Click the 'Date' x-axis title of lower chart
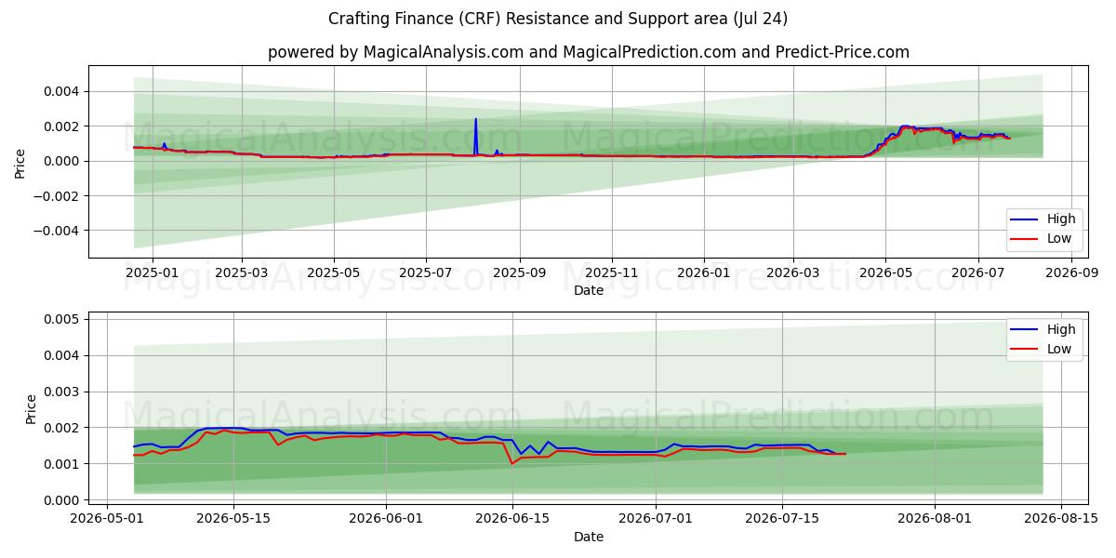Viewport: 1116px width, 558px height. coord(589,537)
